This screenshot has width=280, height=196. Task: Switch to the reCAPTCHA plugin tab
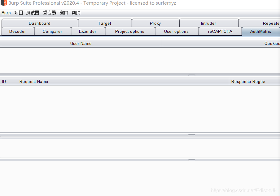(220, 31)
